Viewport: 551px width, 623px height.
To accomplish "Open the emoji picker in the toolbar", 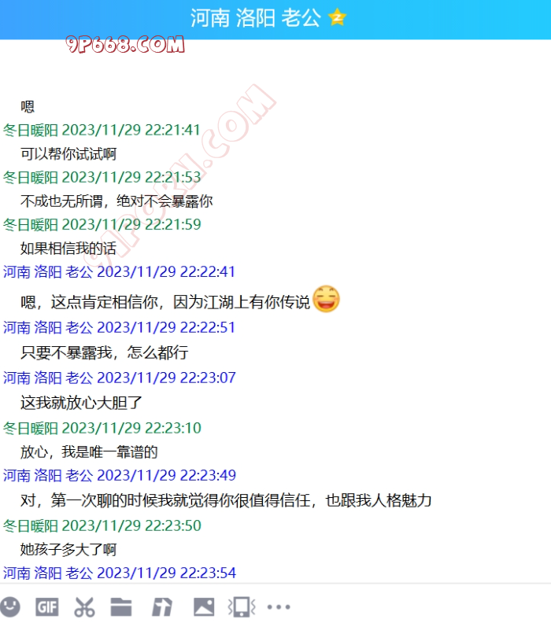I will (x=11, y=606).
